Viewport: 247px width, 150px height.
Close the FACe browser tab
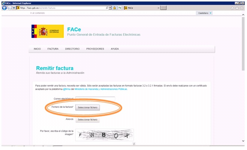[x=158, y=8]
